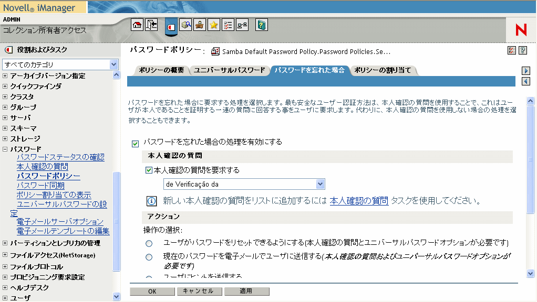Open the Configure workstation icon in the toolbar
The width and height of the screenshot is (537, 302).
tap(200, 25)
